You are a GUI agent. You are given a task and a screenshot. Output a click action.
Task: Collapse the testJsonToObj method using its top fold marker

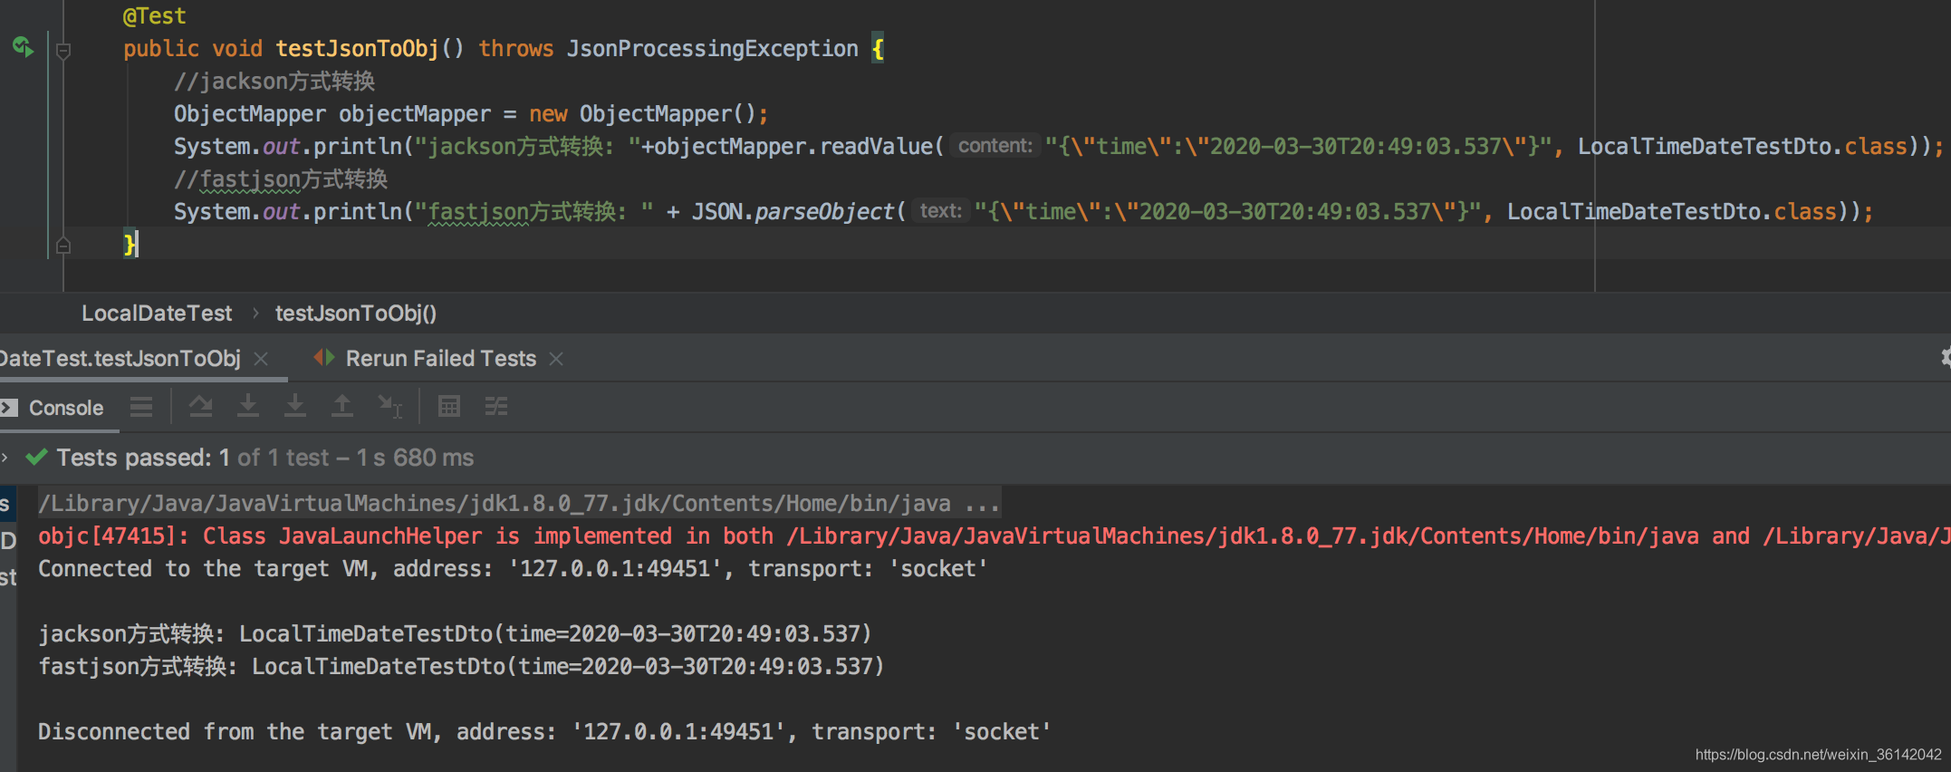pyautogui.click(x=63, y=51)
